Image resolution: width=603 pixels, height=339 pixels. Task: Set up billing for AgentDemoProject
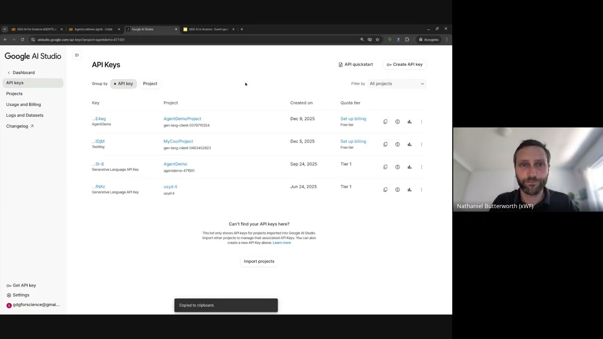(x=353, y=119)
